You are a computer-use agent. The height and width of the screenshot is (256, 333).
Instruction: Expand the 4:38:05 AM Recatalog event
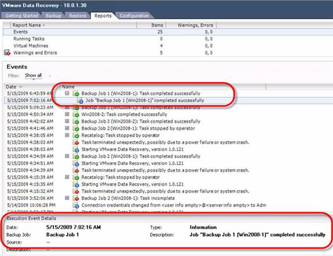click(67, 135)
